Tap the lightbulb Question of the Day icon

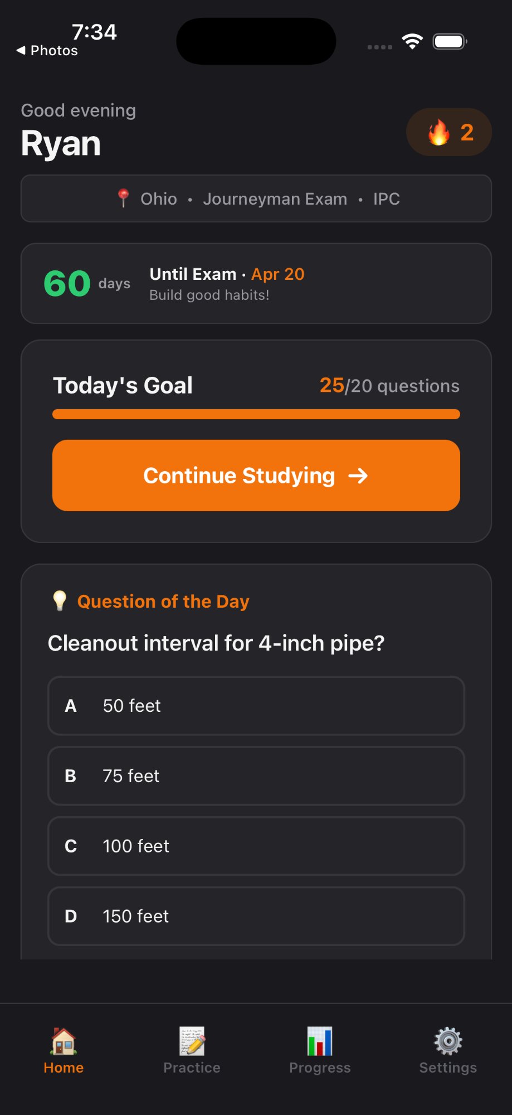tap(60, 601)
